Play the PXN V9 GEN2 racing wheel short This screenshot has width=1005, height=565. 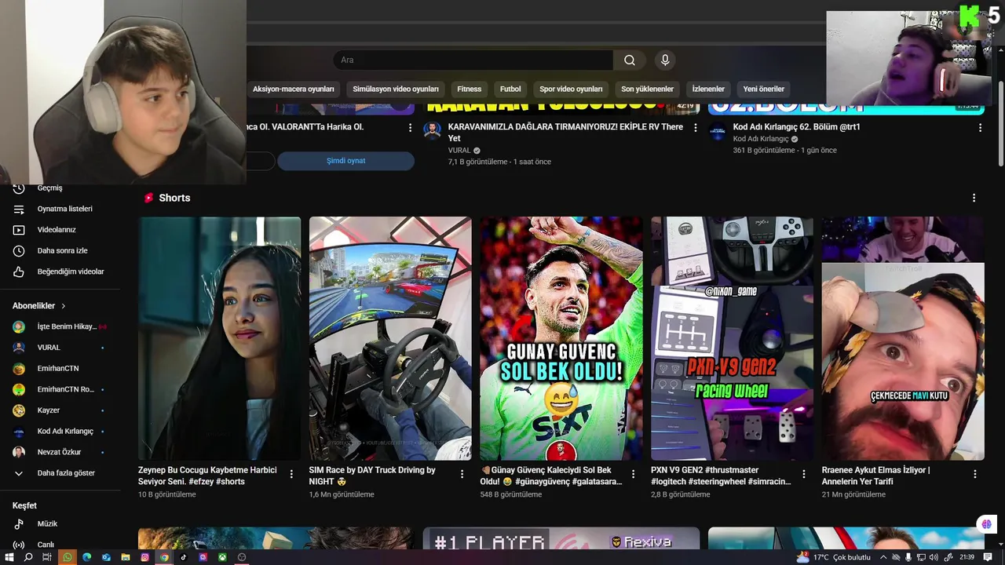click(732, 338)
